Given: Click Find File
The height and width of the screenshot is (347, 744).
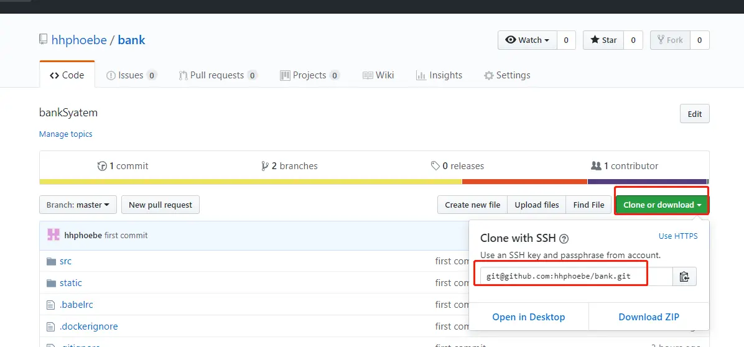Looking at the screenshot, I should point(589,205).
